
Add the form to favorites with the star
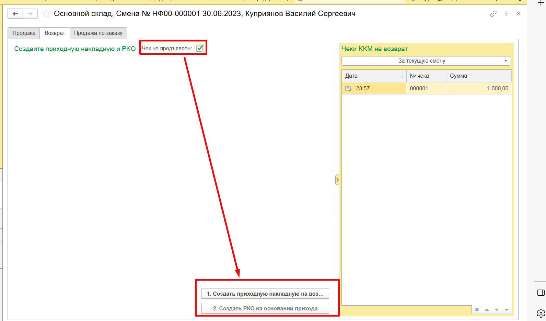pos(46,14)
